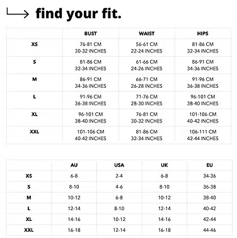Select the AU column header
The width and height of the screenshot is (237, 238).
[74, 165]
